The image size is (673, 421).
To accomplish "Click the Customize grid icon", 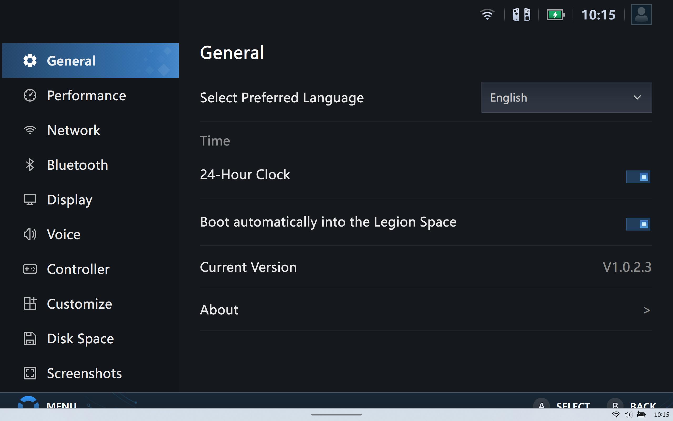I will click(x=30, y=303).
